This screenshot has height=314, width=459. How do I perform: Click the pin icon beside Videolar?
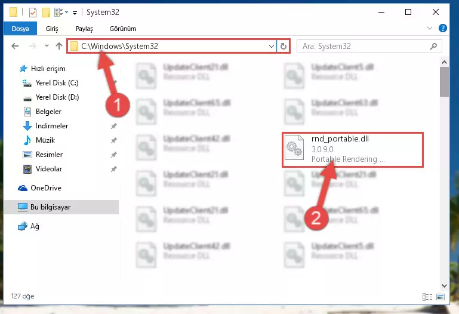(113, 169)
